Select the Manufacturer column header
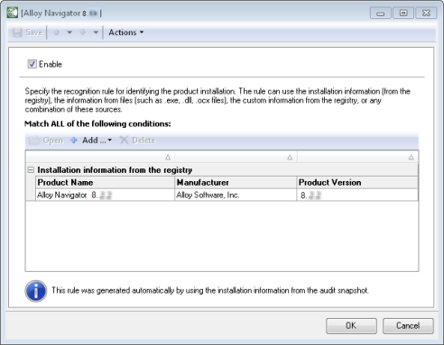 tap(236, 183)
